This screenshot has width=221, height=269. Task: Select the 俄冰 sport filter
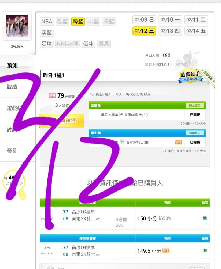point(89,44)
